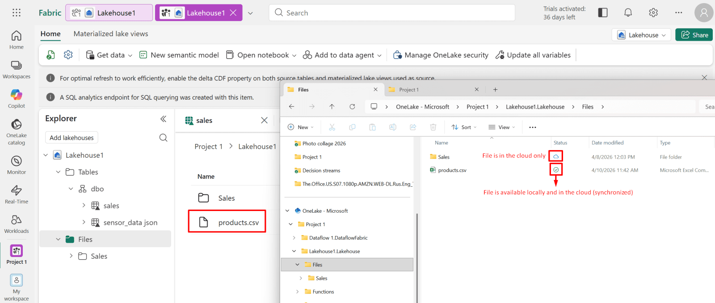
Task: Open the Lakehouse mode switcher dropdown
Action: click(x=641, y=35)
